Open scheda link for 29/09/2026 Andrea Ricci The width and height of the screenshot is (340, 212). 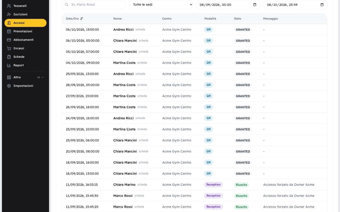point(140,74)
